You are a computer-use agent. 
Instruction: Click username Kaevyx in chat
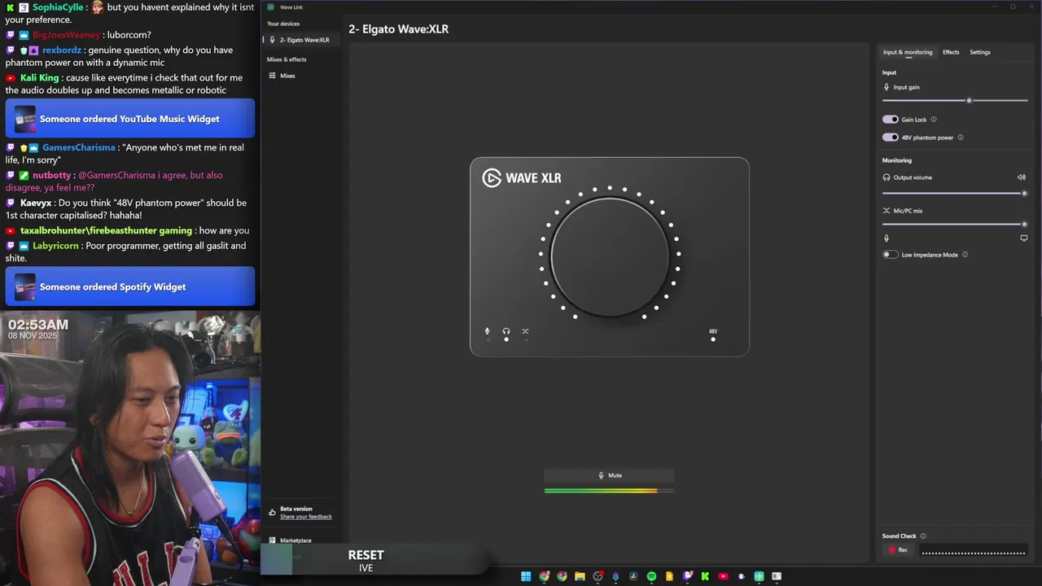click(x=36, y=203)
